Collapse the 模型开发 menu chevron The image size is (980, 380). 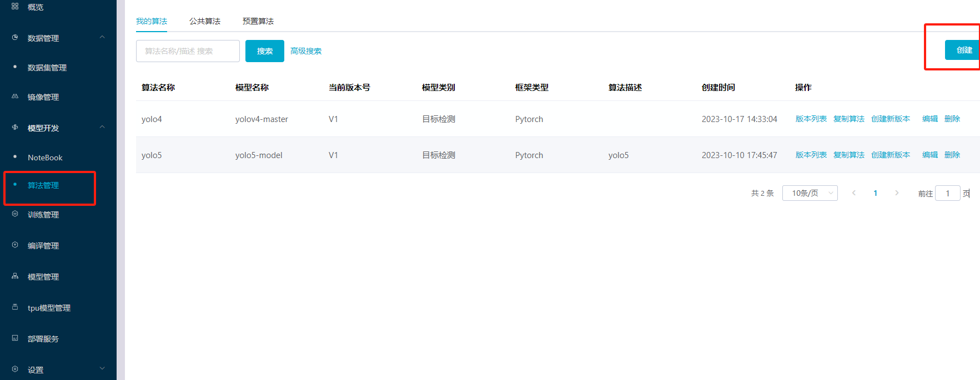102,127
